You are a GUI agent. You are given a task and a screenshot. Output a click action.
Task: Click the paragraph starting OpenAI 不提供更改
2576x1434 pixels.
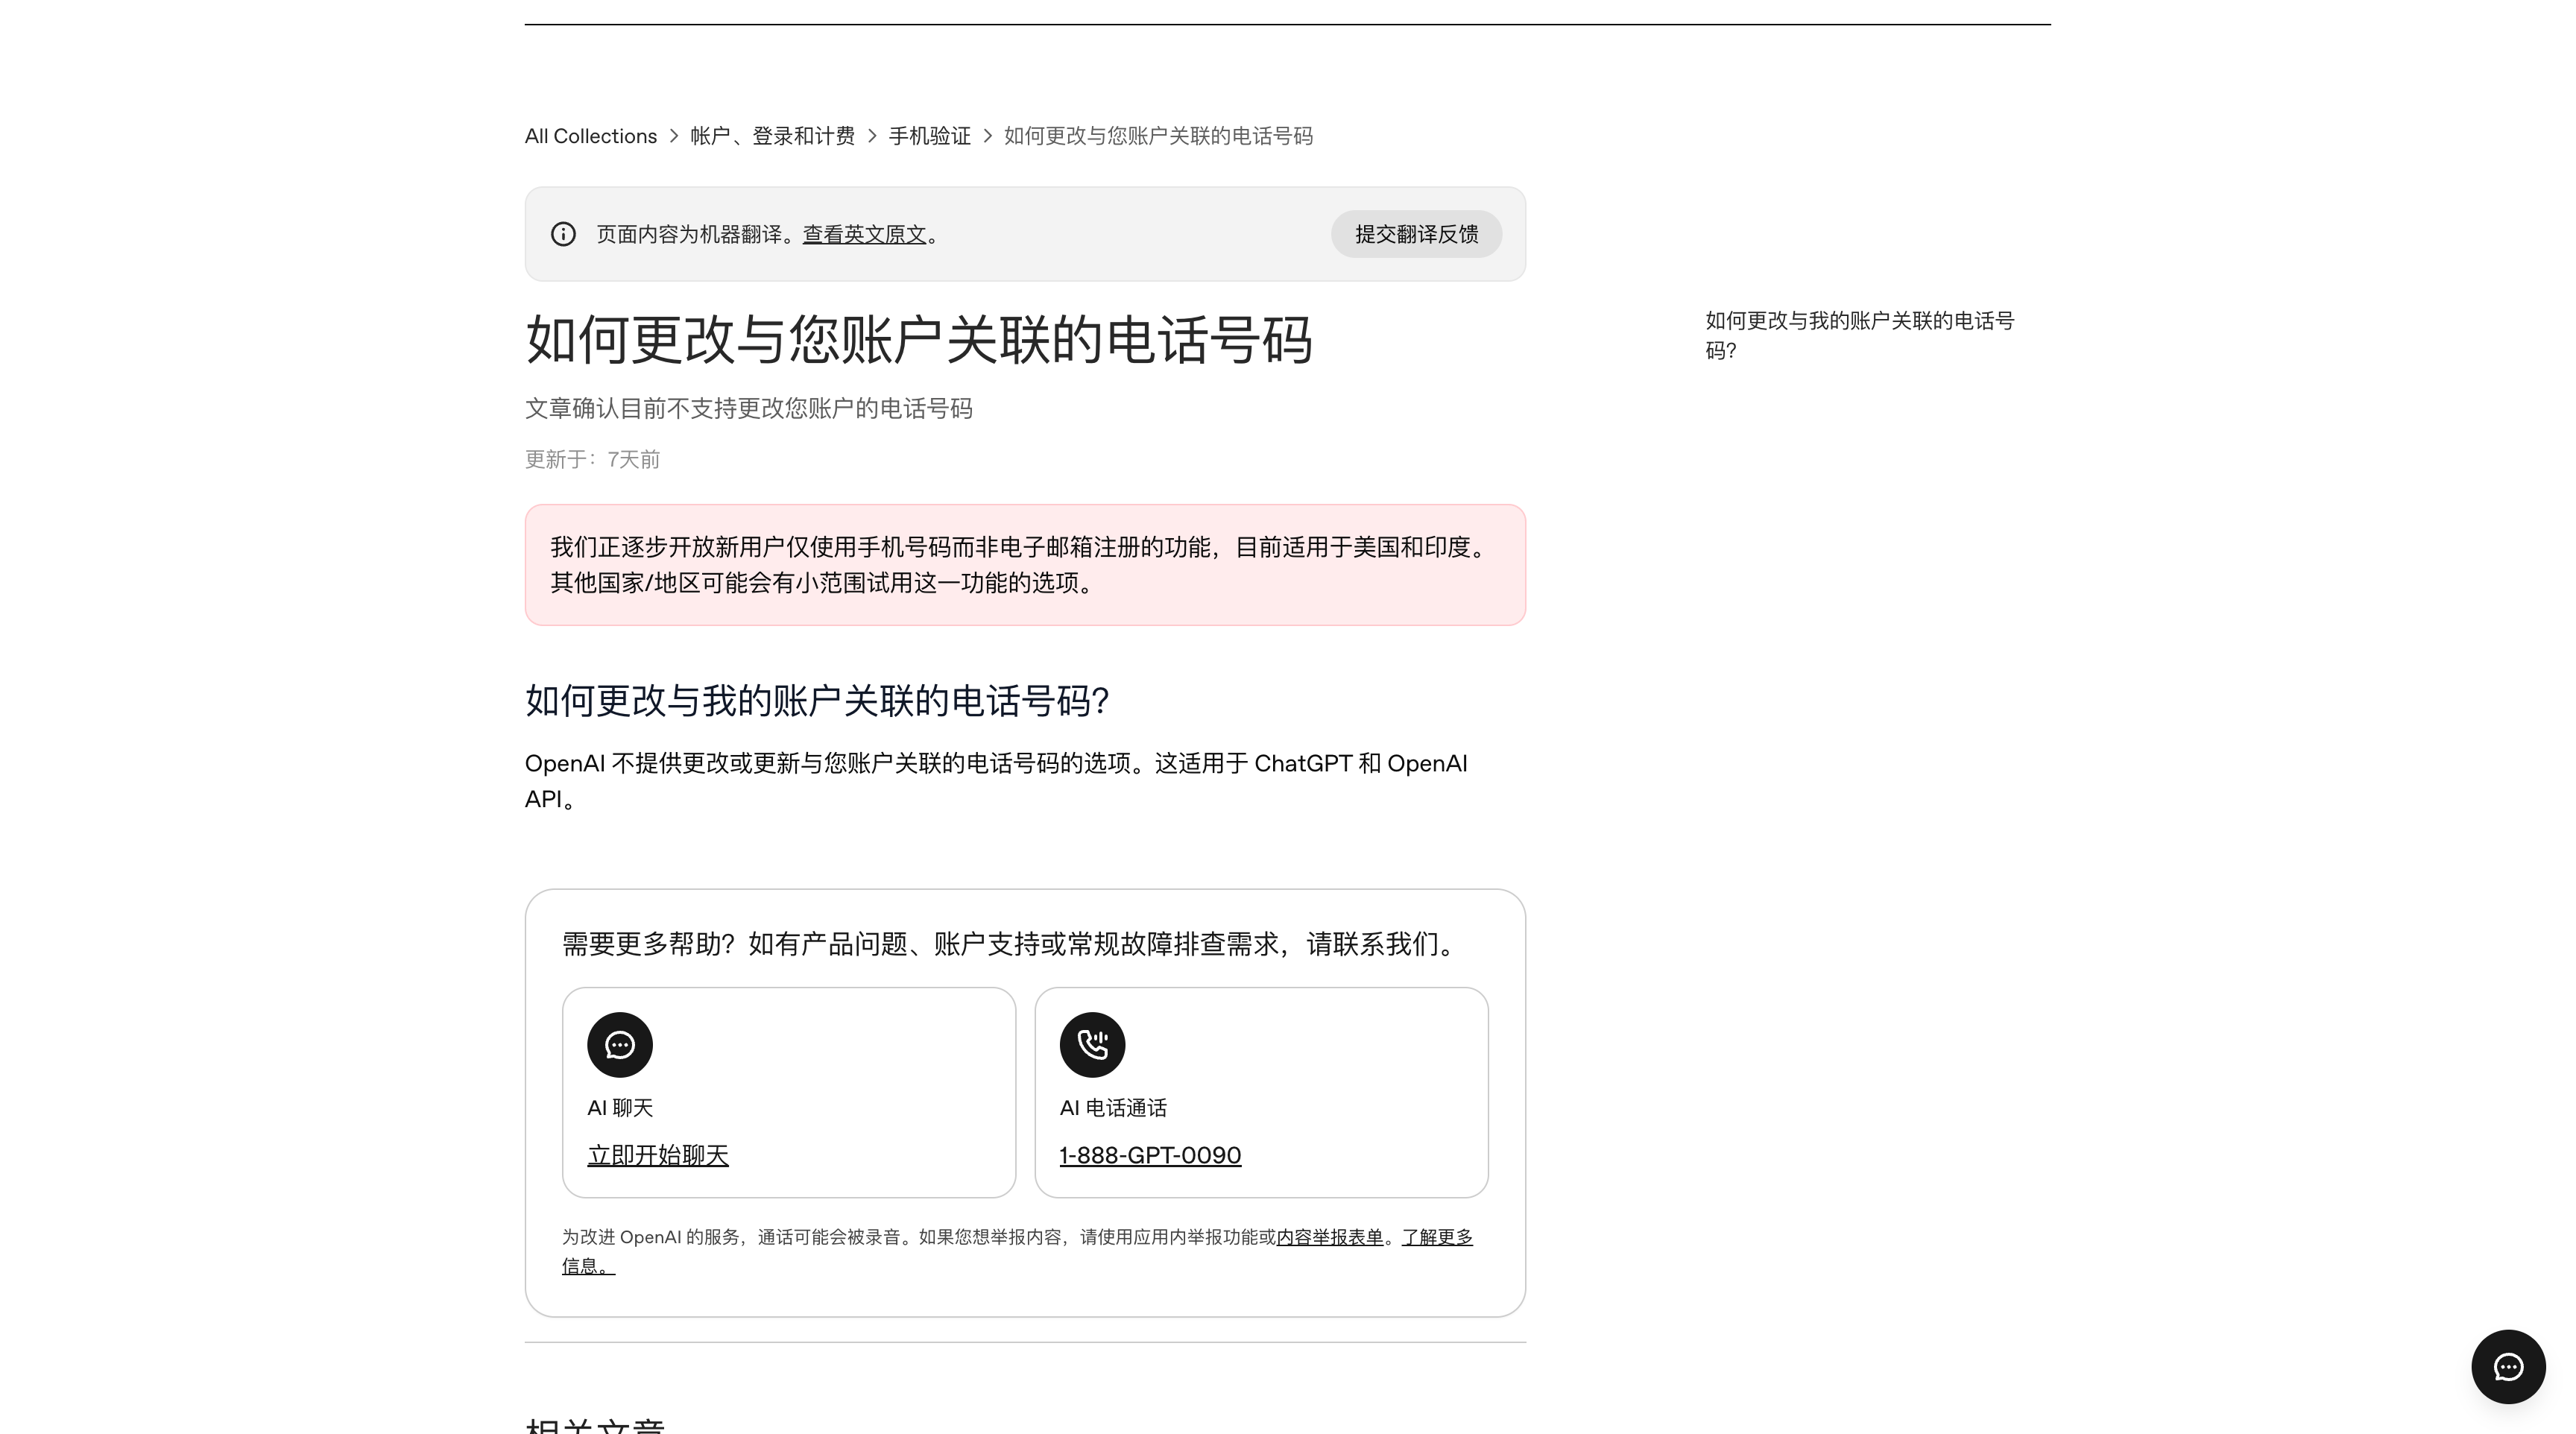click(x=996, y=781)
